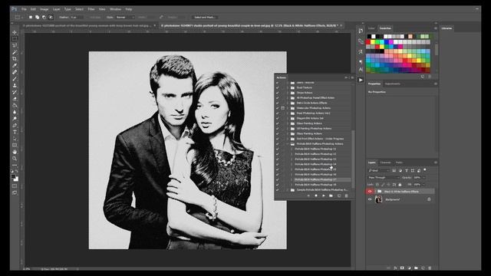Select the Eraser tool

(15, 99)
